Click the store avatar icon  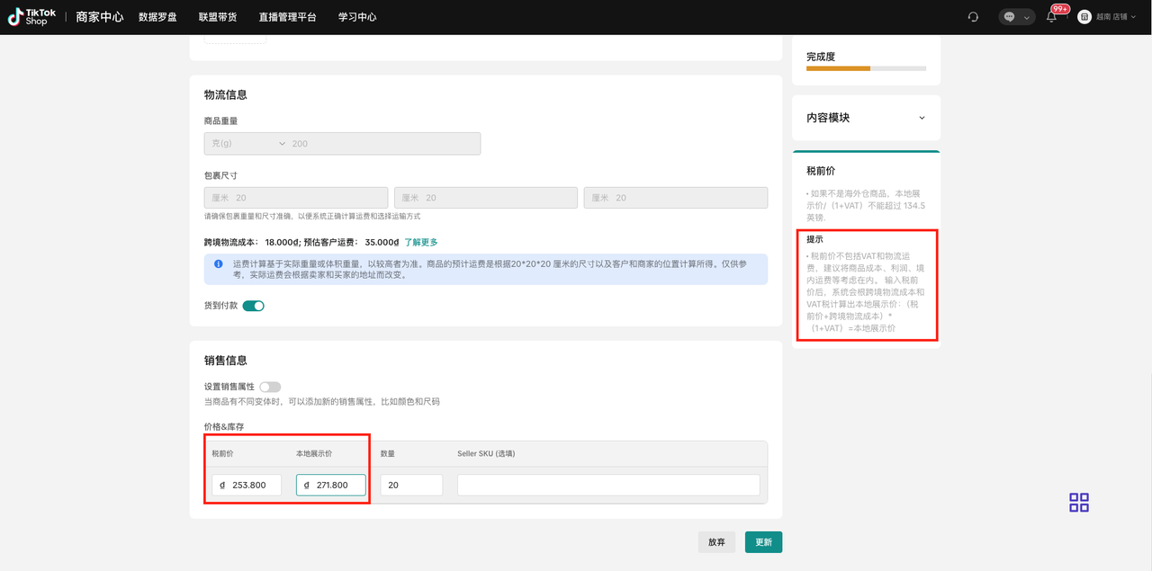tap(1084, 17)
